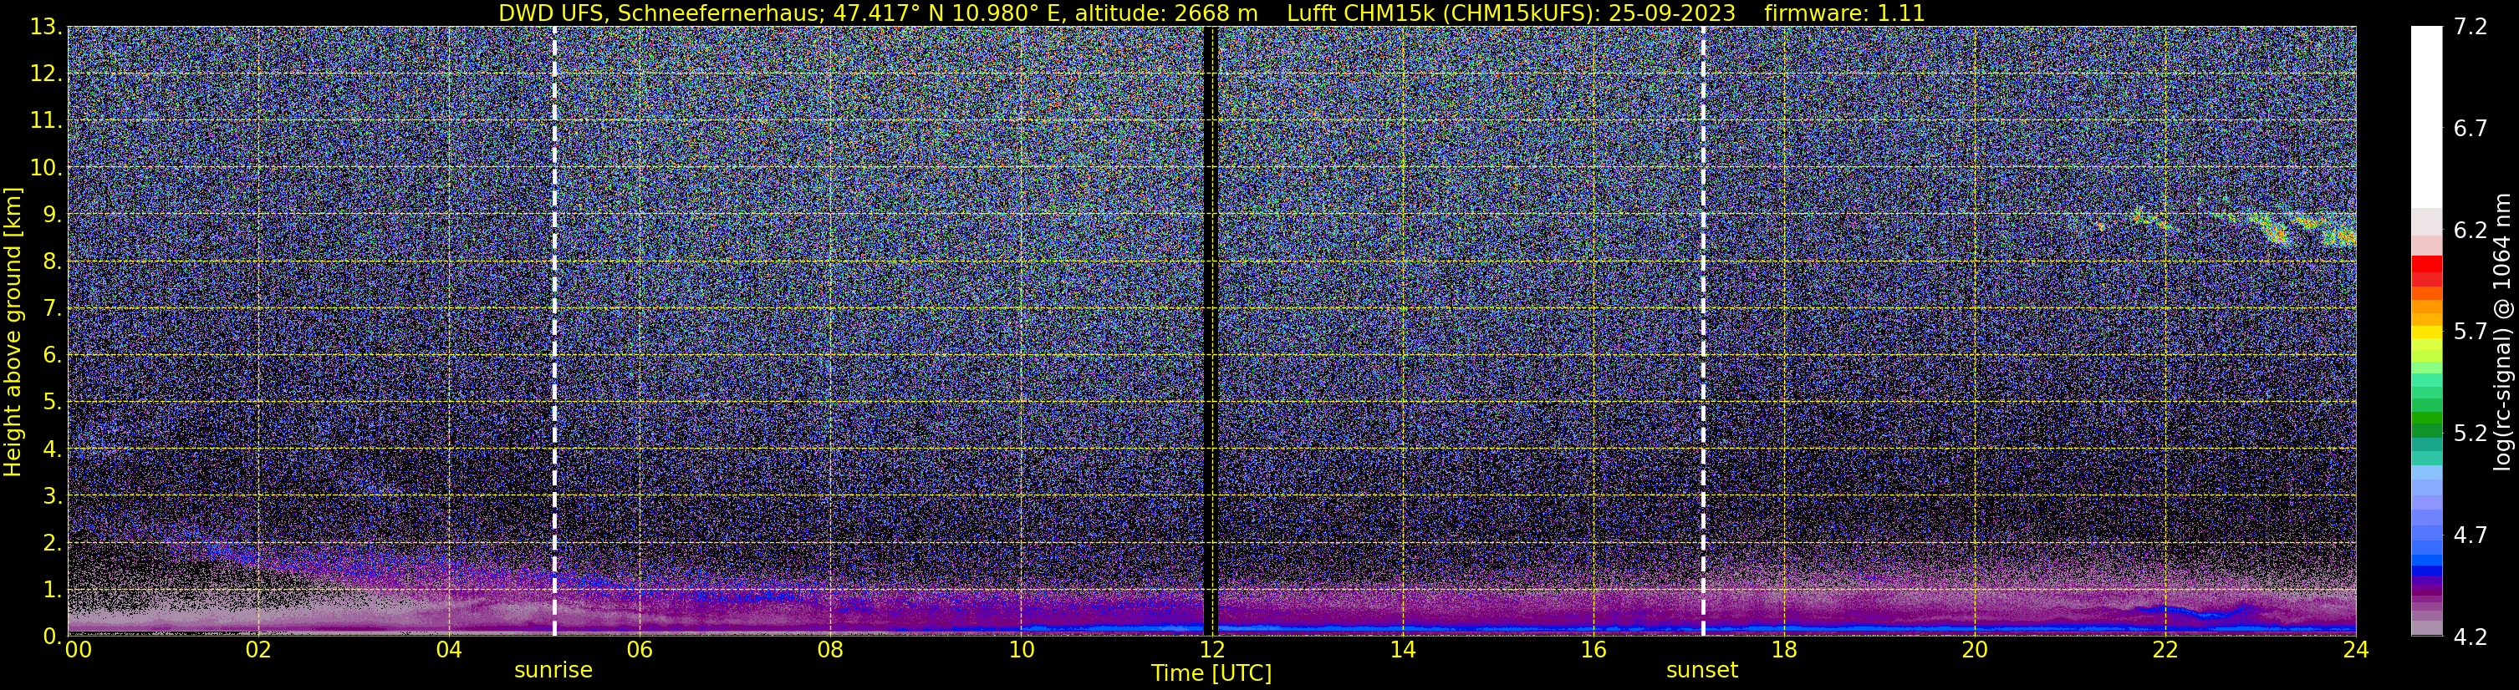Image resolution: width=2519 pixels, height=690 pixels.
Task: Click the height axis tick label 7
Action: 52,309
